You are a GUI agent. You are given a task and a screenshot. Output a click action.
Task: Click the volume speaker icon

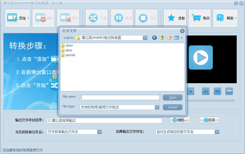[x=206, y=91]
